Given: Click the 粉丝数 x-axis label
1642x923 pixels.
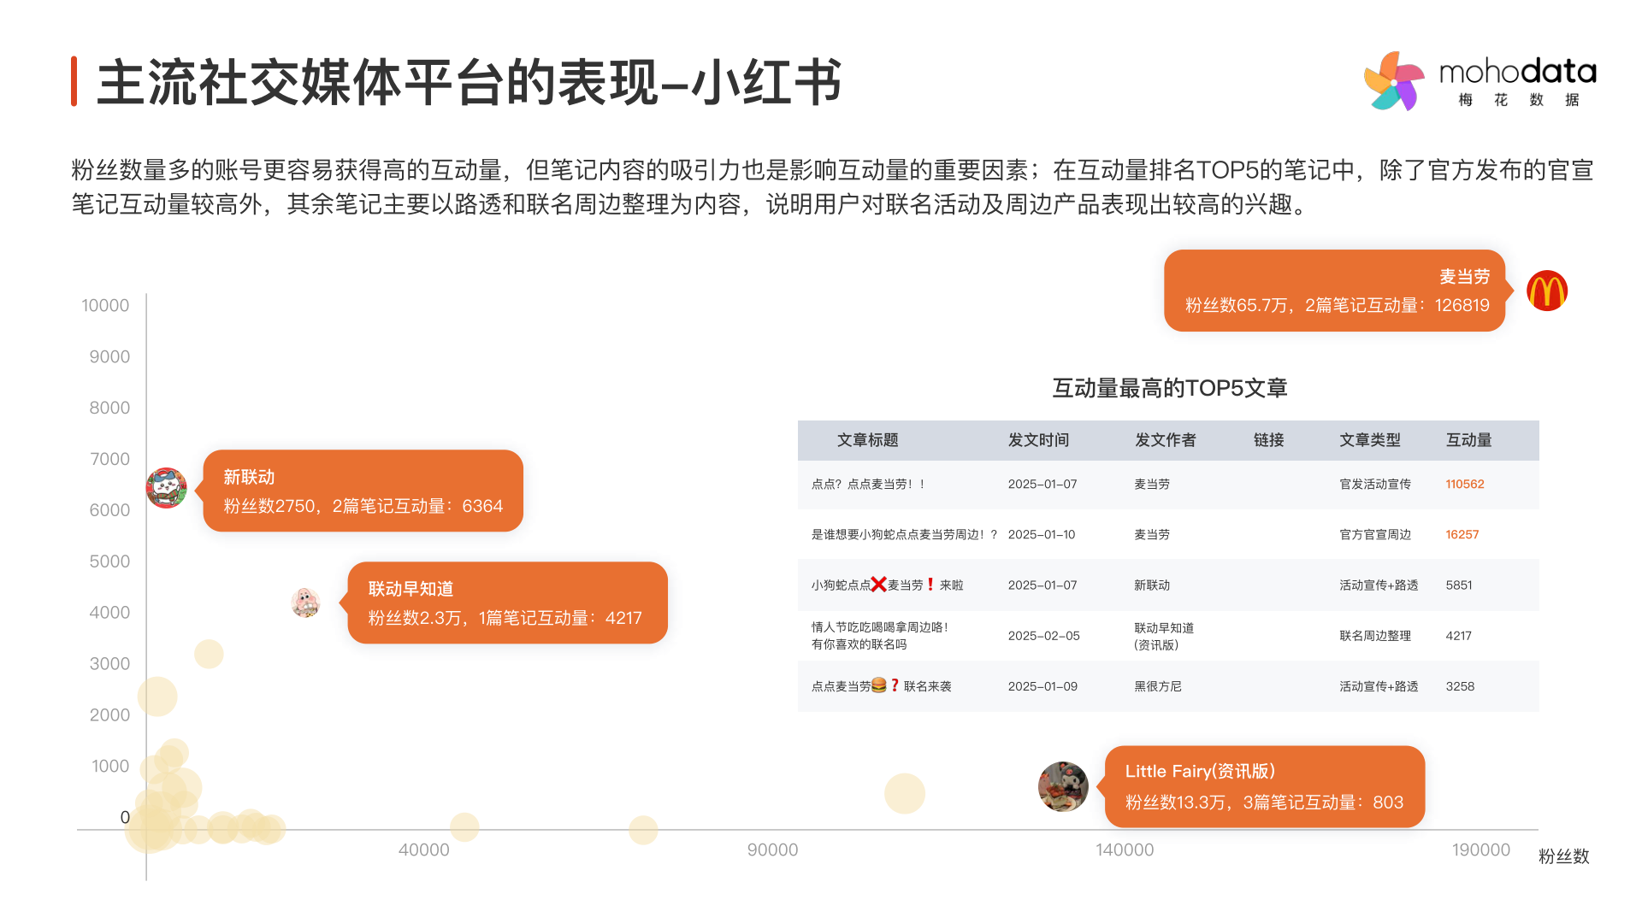Looking at the screenshot, I should point(1563,856).
